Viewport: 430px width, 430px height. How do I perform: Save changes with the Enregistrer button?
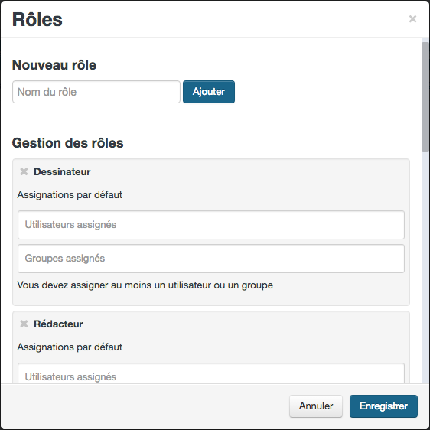click(x=383, y=406)
